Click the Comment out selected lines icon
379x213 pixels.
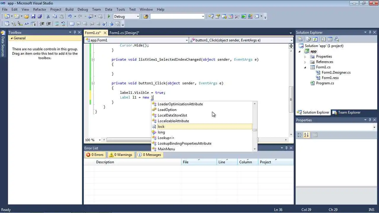pyautogui.click(x=57, y=24)
